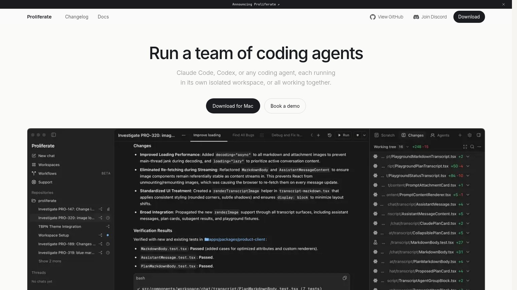Viewport: 517px width, 290px height.
Task: Click the Discord logo icon
Action: (416, 17)
